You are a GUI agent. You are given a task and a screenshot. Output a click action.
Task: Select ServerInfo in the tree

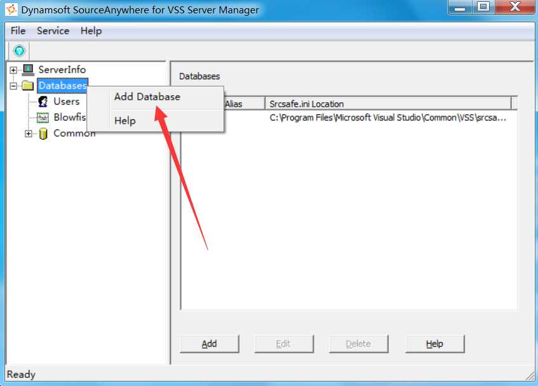coord(62,70)
